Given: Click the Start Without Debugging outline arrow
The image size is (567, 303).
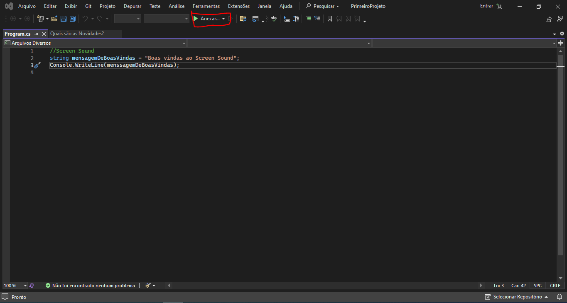Looking at the screenshot, I should pos(230,19).
